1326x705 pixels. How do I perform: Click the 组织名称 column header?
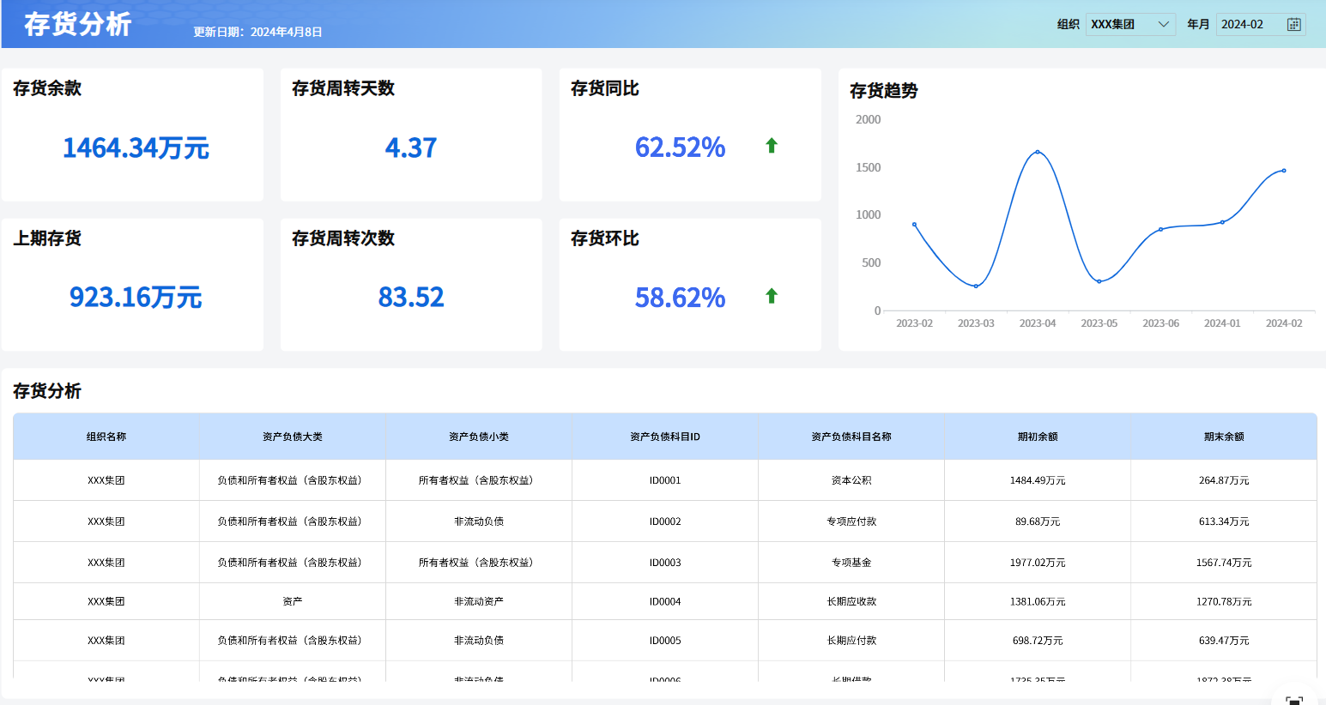(x=106, y=437)
